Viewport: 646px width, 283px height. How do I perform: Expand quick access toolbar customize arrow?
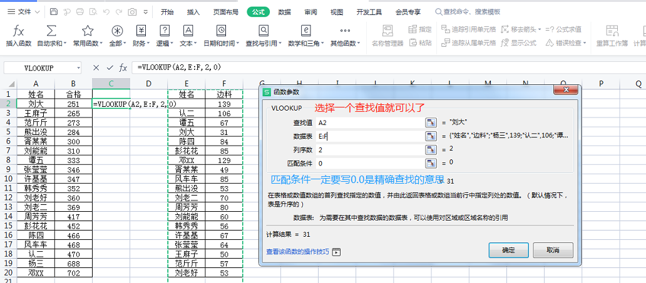145,12
